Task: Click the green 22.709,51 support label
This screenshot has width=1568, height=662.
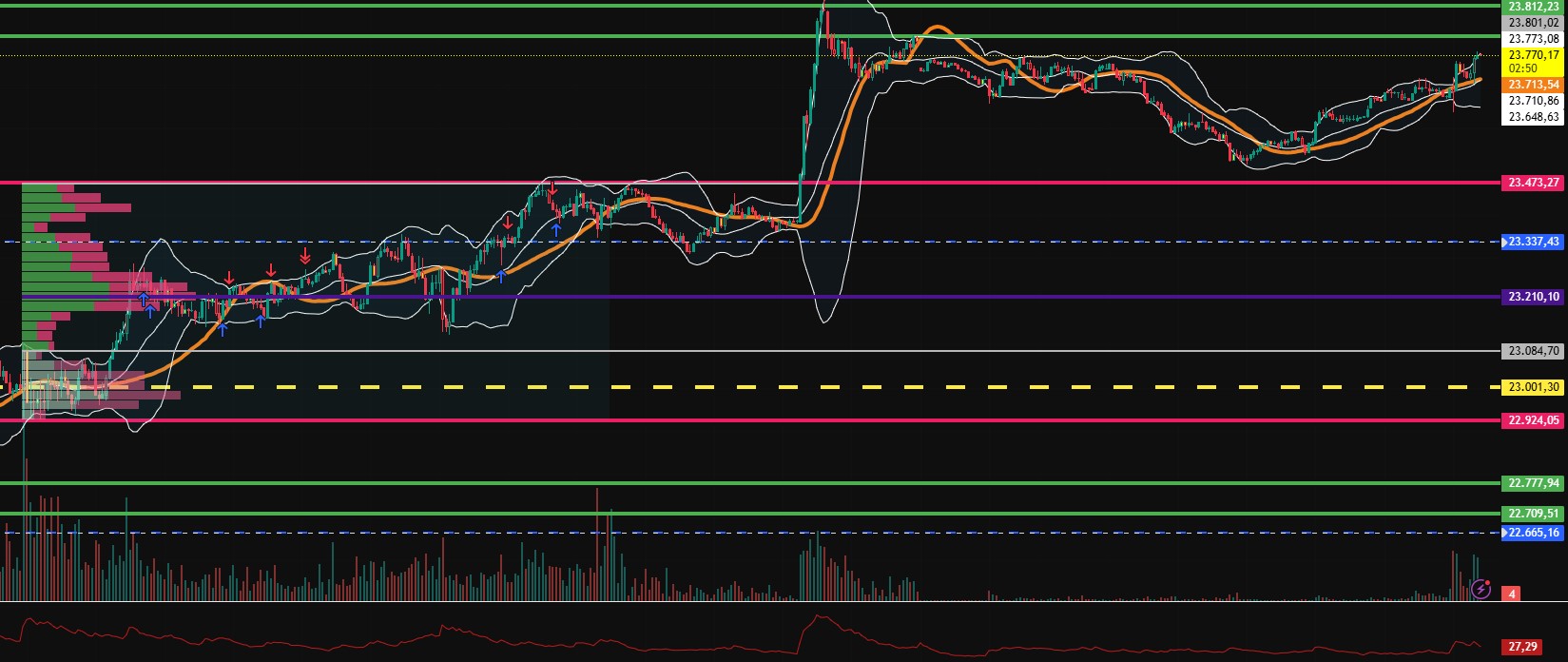Action: point(1533,514)
